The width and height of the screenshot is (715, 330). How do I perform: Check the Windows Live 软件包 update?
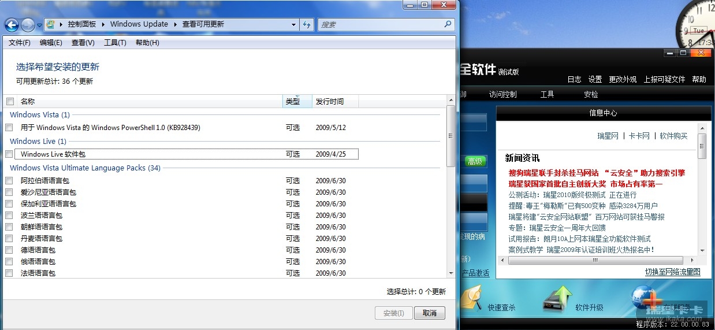click(9, 154)
